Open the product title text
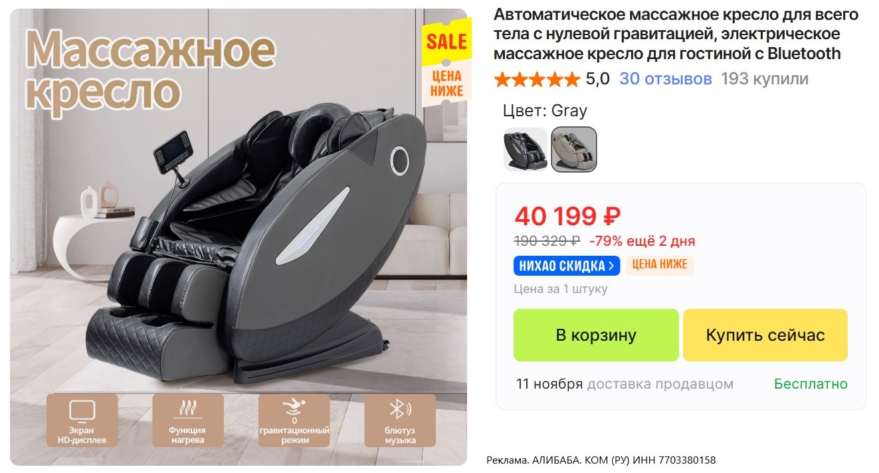The height and width of the screenshot is (473, 879). tap(676, 34)
